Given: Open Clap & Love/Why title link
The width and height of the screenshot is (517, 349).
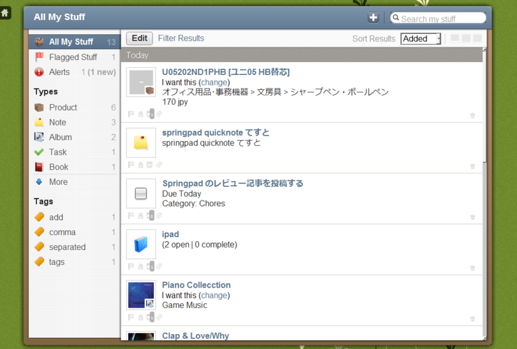Looking at the screenshot, I should click(x=196, y=336).
